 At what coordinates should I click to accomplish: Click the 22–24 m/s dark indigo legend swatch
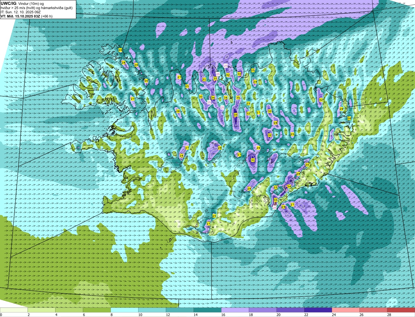pos(318,310)
